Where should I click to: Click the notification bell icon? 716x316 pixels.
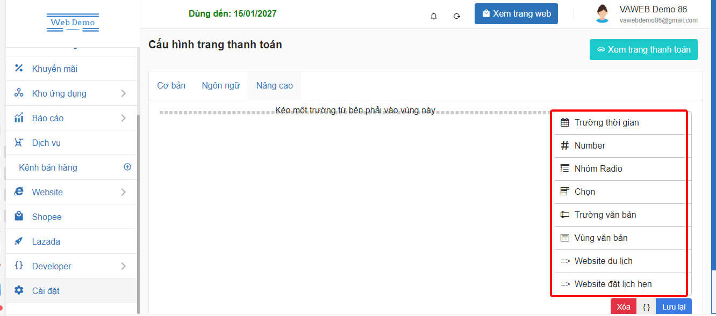(x=434, y=16)
